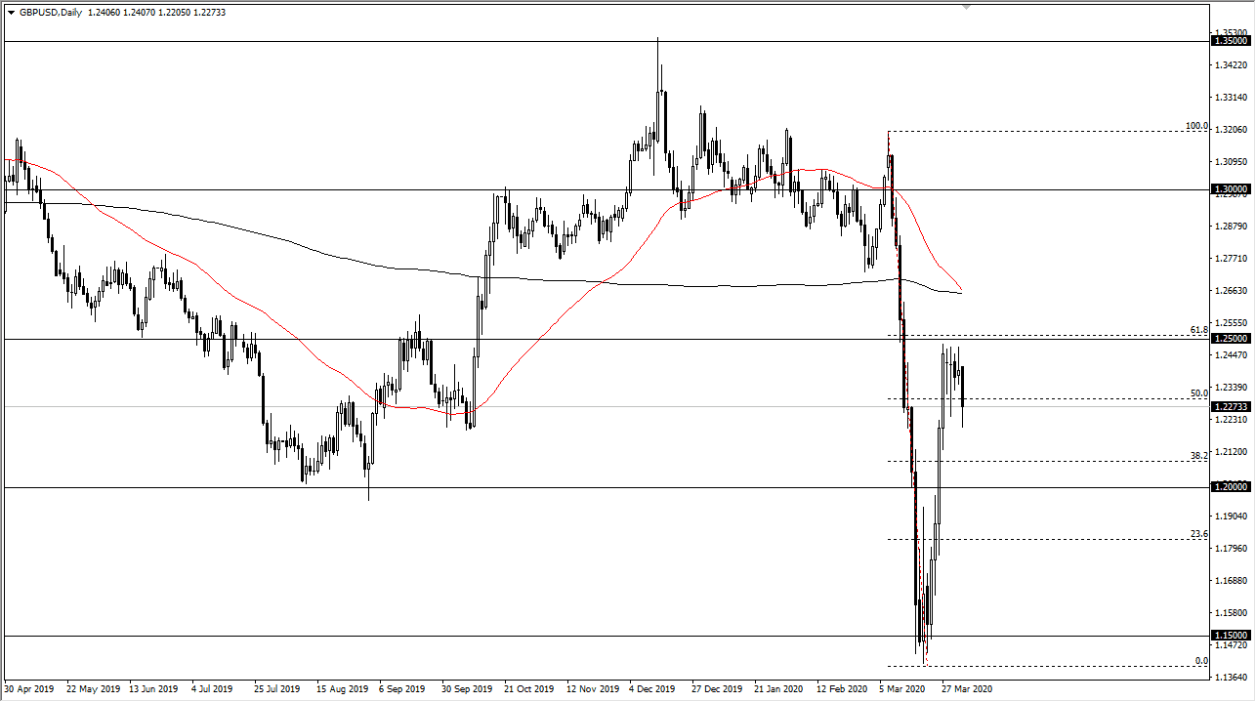The image size is (1256, 702).
Task: Click the 30 Apr 2019 axis date
Action: [30, 688]
